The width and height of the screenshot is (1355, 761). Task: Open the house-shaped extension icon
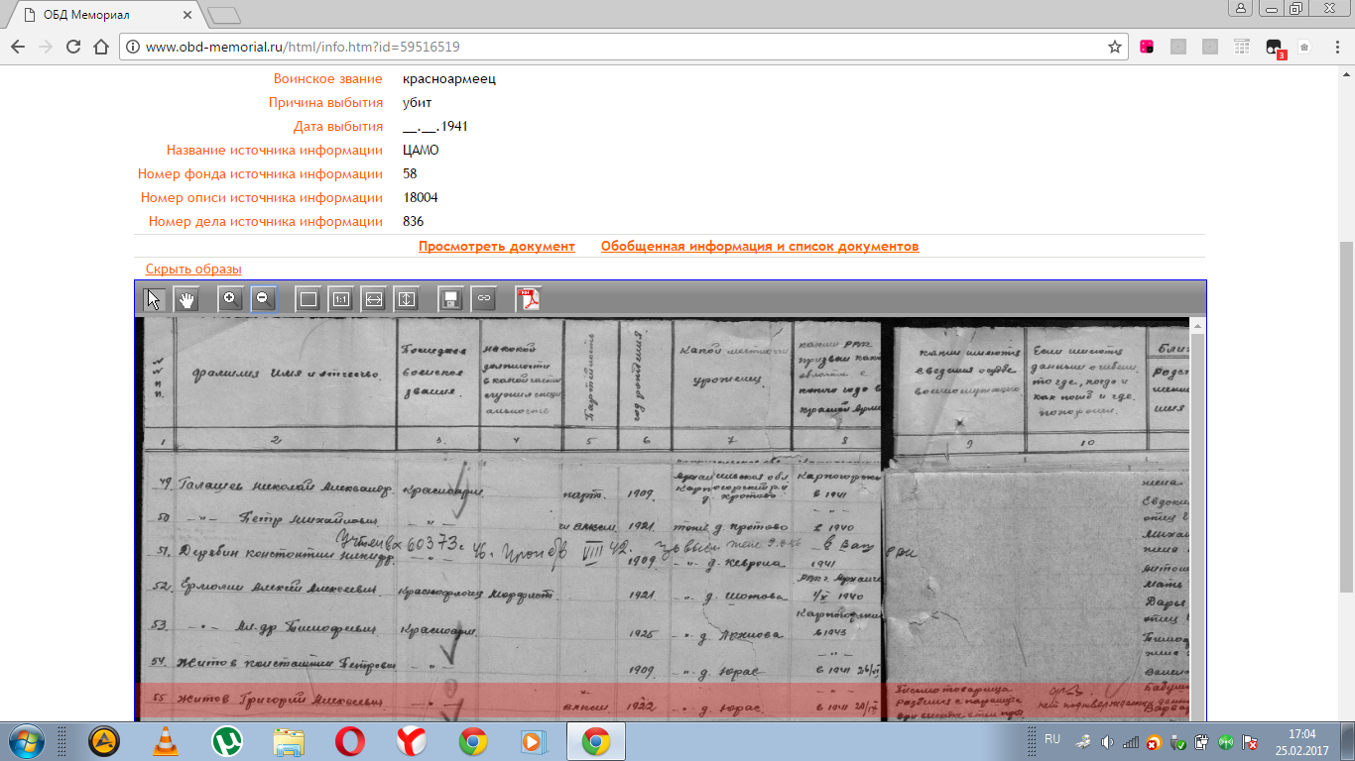tap(1304, 47)
